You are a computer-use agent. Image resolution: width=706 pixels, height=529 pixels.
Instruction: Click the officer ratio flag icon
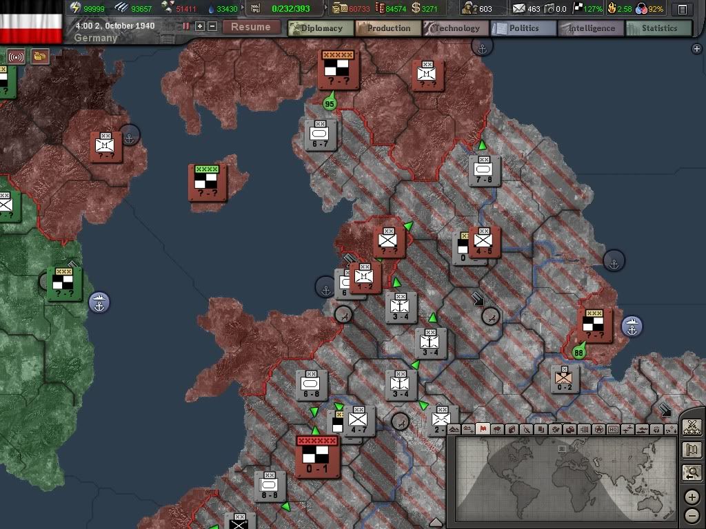(577, 8)
